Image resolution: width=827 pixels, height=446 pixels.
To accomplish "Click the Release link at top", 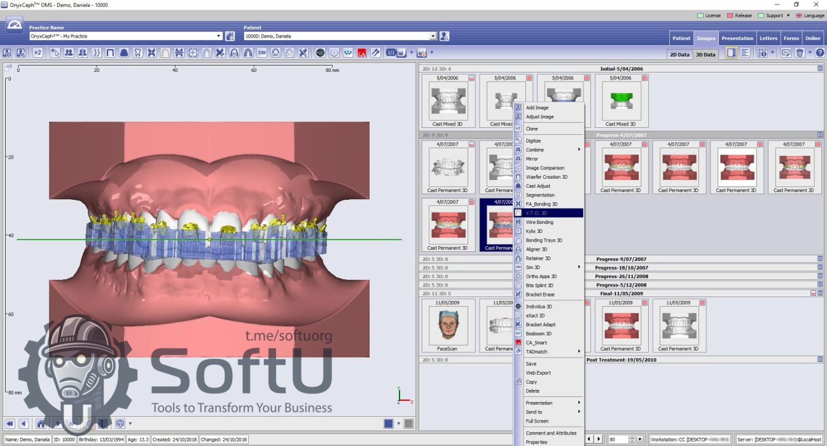I will pos(739,15).
